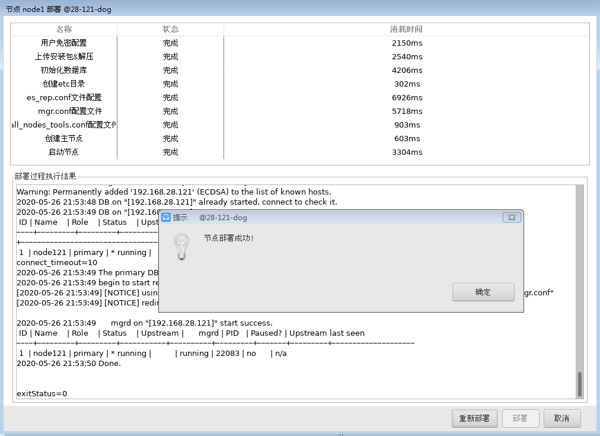Confirm the node deployment success dialog
The height and width of the screenshot is (436, 600).
(x=483, y=292)
